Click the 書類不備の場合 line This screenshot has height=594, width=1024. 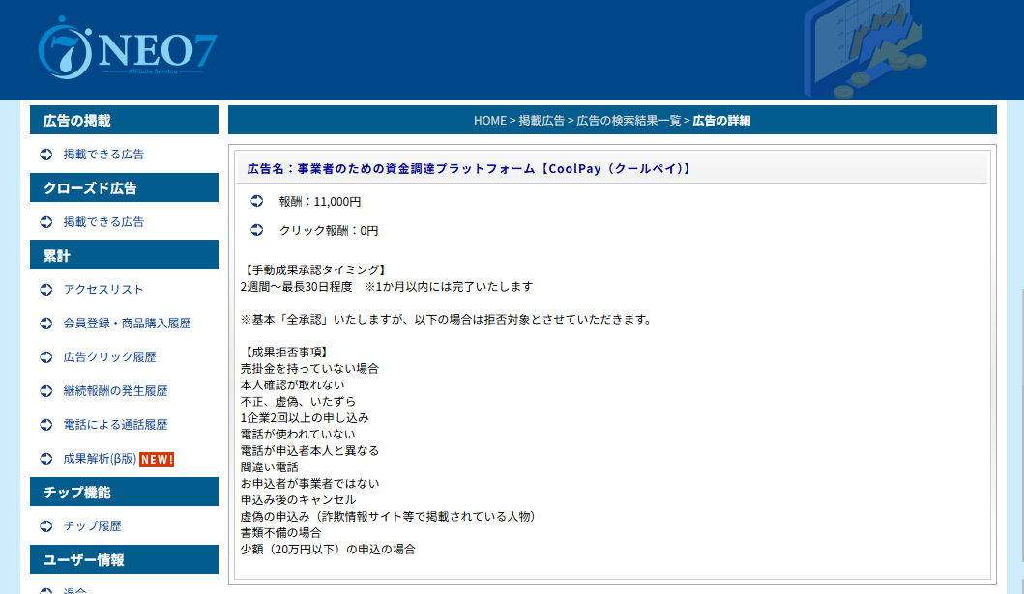tap(280, 533)
